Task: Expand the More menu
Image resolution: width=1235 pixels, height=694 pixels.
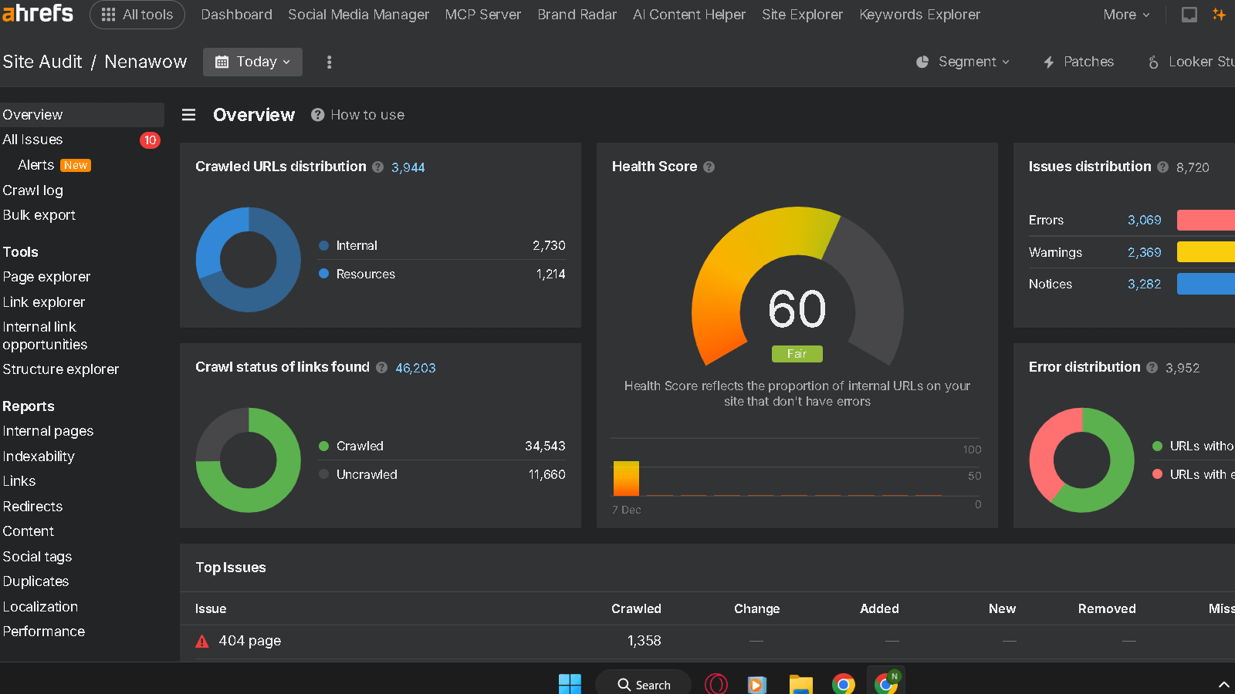Action: click(1126, 15)
